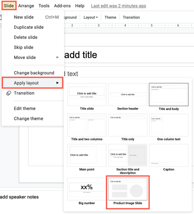
Task: Click the Transition toolbar button
Action: [131, 18]
